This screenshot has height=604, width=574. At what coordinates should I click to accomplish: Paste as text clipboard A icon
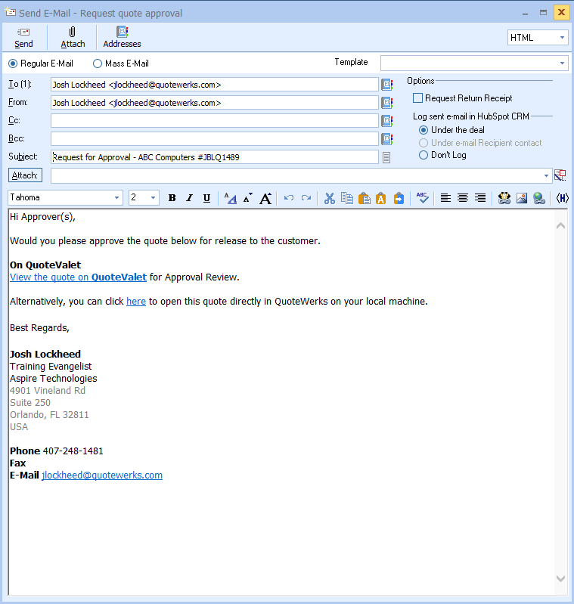381,198
